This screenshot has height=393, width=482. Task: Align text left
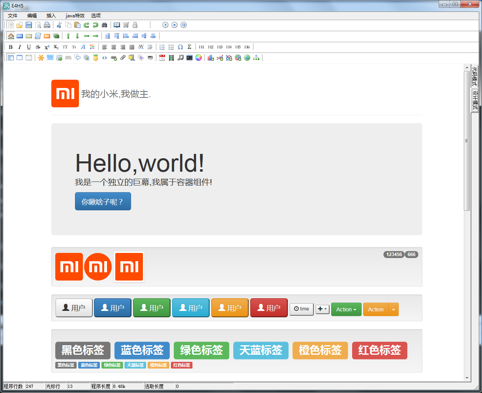click(105, 47)
